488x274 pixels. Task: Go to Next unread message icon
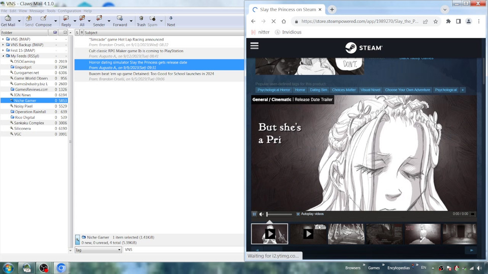[x=171, y=19]
